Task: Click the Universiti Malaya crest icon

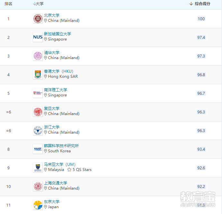Action: (38, 168)
